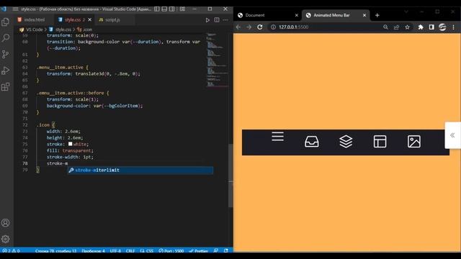Open the browser tab search chevron
Screen dimensions: 461x259
coord(406,12)
